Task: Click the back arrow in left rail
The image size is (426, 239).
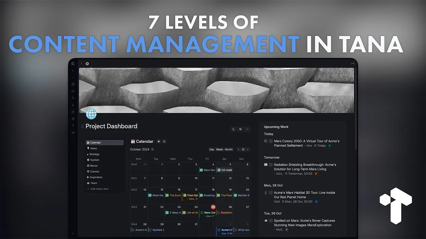Action: click(x=73, y=70)
